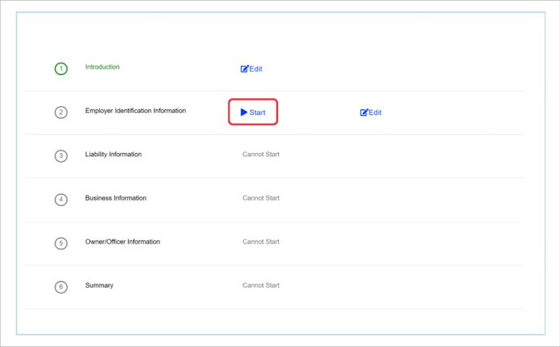The image size is (560, 347).
Task: Click the step 1 circle icon
Action: pos(62,69)
